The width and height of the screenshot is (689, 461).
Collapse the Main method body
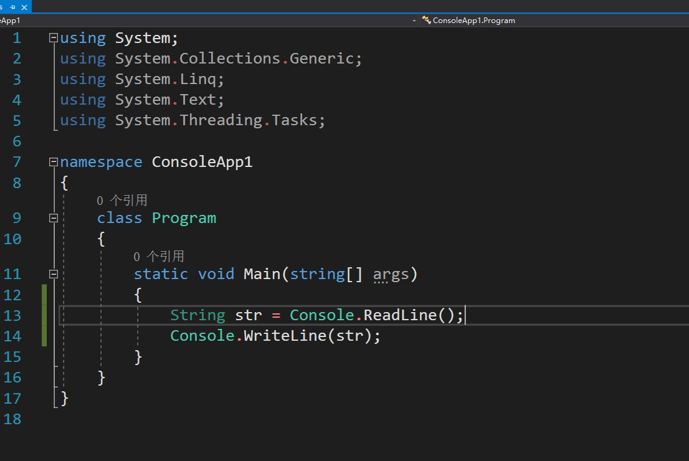(x=53, y=273)
